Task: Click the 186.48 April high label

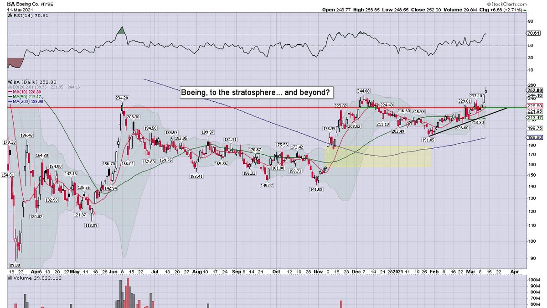Action: 26,136
